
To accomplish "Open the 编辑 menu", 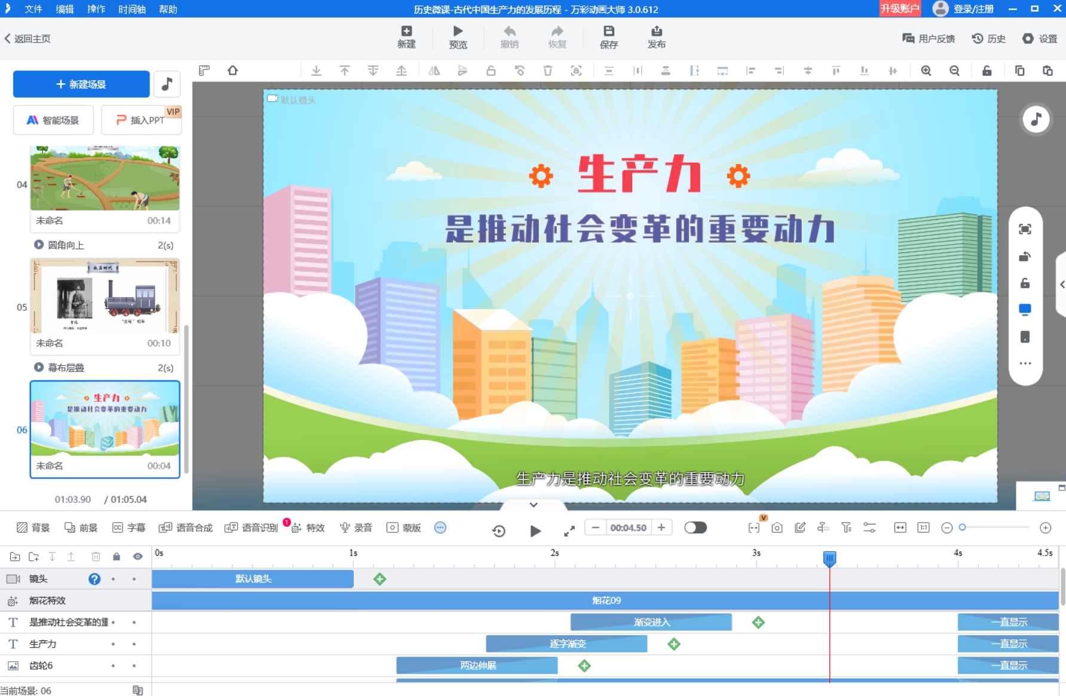I will (65, 9).
